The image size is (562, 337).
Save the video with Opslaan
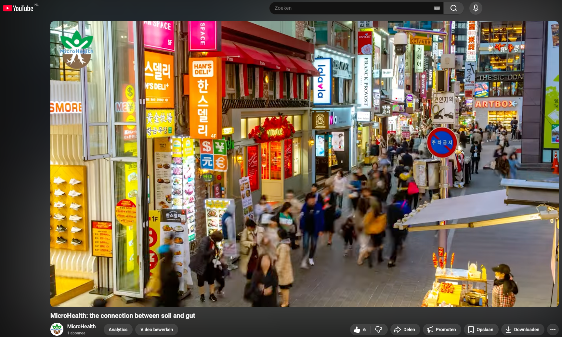(481, 330)
